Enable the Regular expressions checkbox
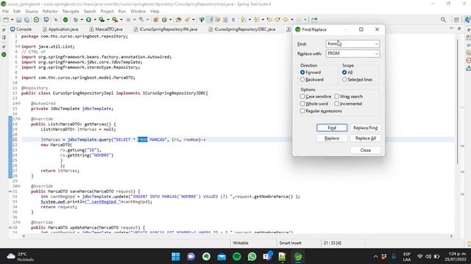 (302, 111)
